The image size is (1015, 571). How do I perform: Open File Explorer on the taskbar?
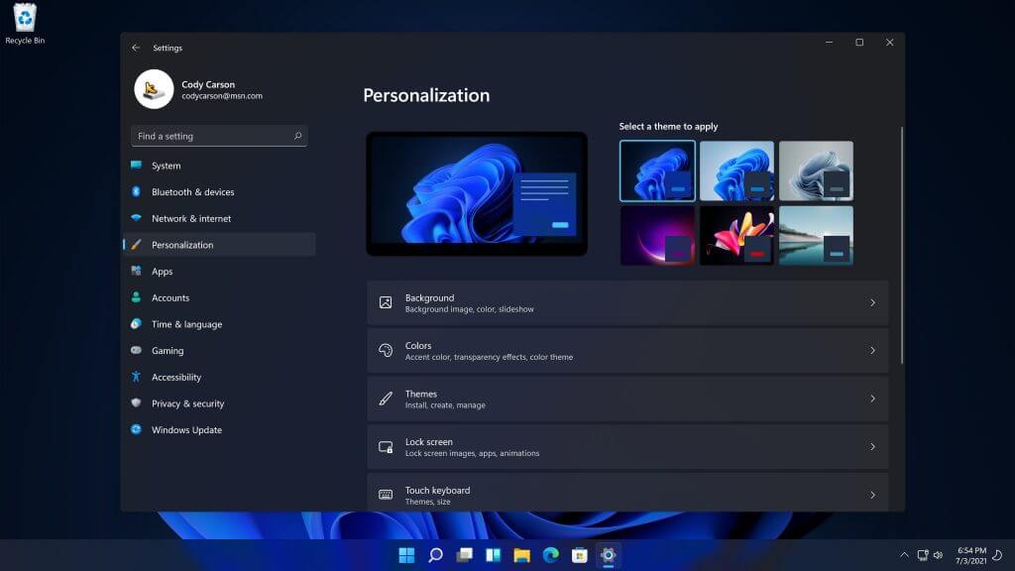521,555
